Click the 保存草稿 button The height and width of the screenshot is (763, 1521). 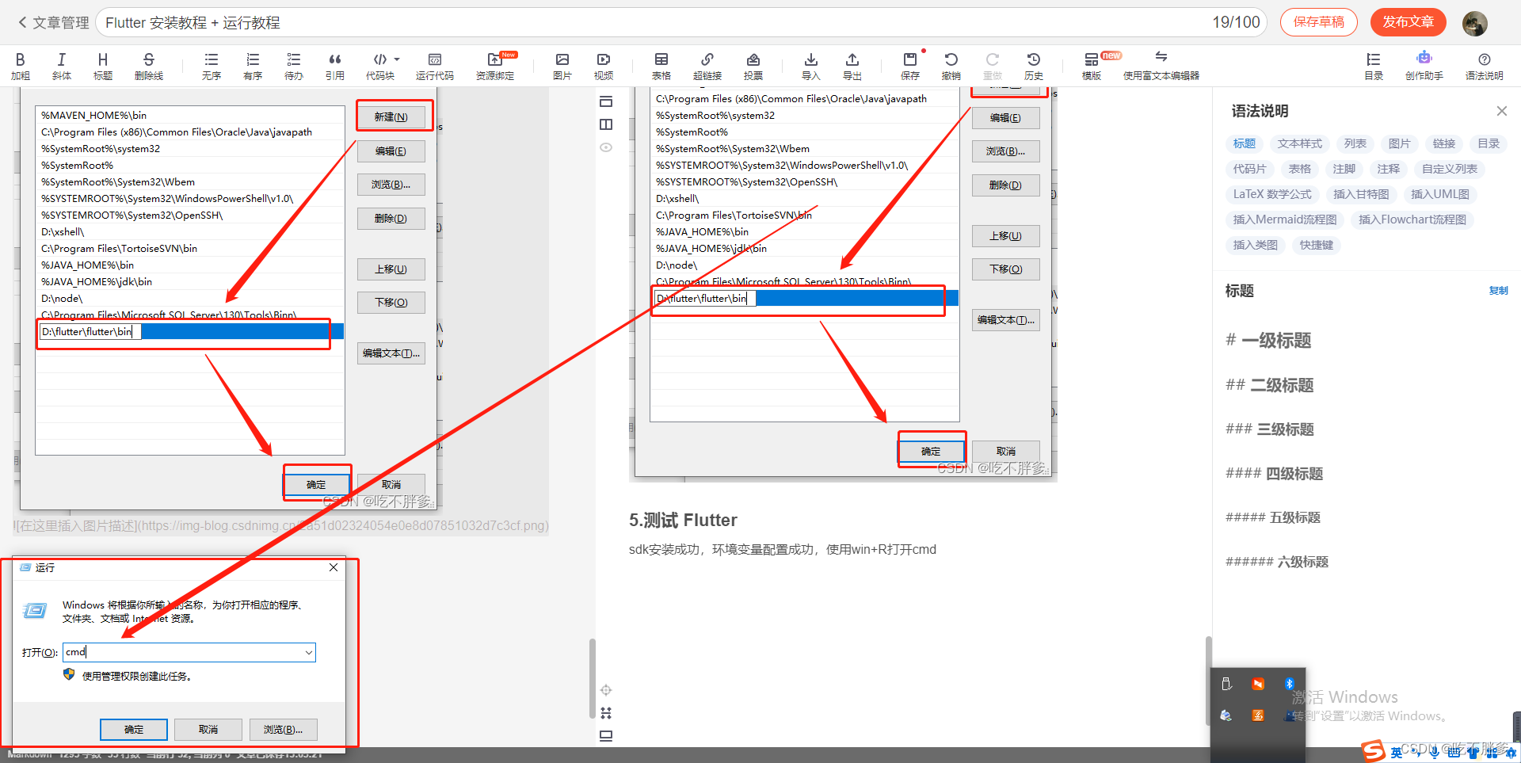pos(1319,22)
